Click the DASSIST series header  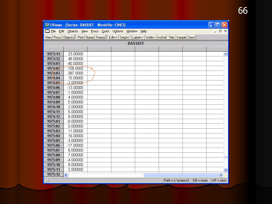click(136, 43)
